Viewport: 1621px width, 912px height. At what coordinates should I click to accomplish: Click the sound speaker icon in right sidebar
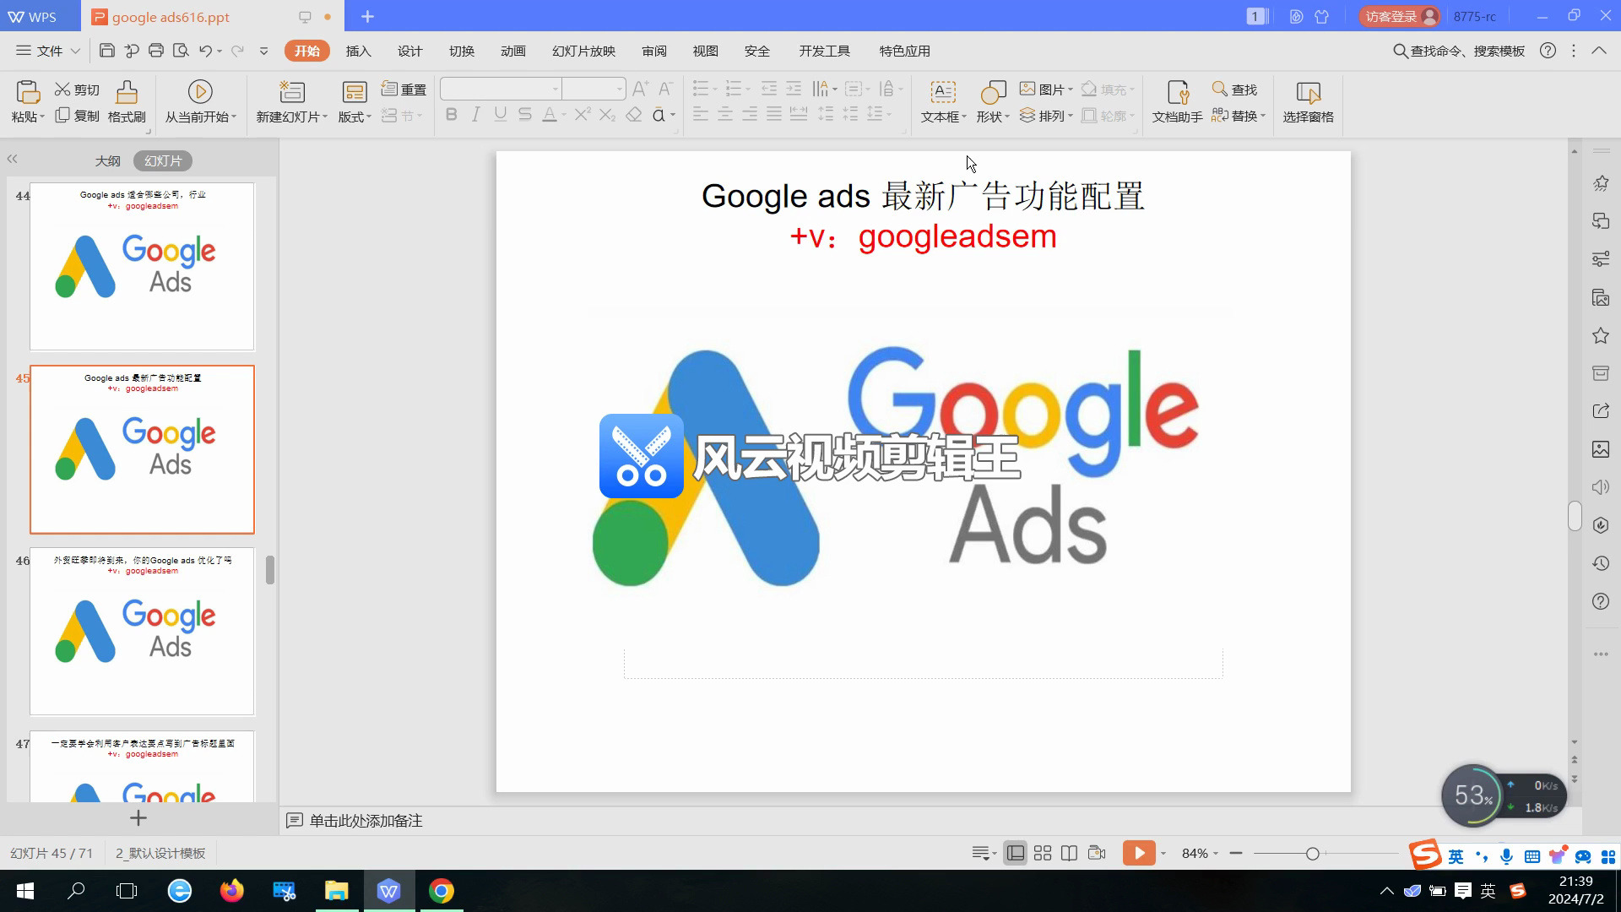[1601, 487]
